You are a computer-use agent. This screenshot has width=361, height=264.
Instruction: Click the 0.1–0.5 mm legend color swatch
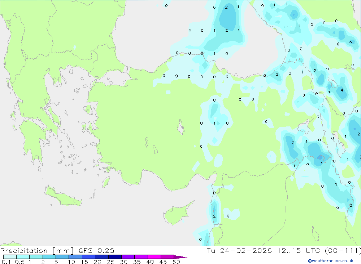[10, 257]
